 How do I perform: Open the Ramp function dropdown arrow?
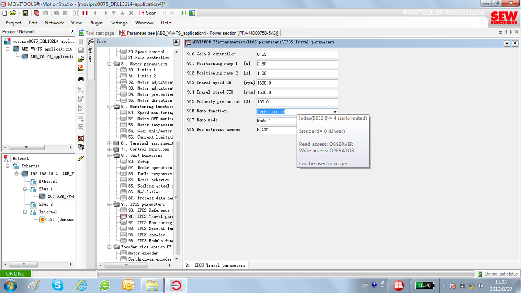click(x=335, y=112)
